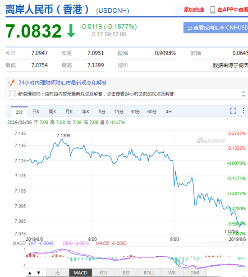The width and height of the screenshot is (248, 277).
Task: Switch to the 年K chart tab
Action: tap(86, 111)
